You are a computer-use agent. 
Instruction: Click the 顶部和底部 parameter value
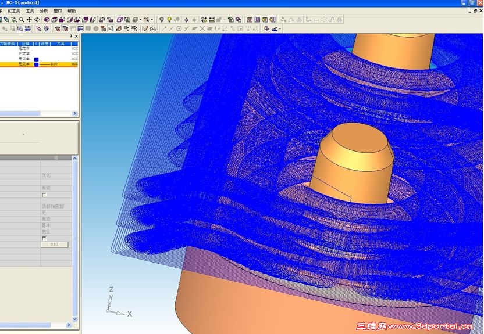[53, 206]
